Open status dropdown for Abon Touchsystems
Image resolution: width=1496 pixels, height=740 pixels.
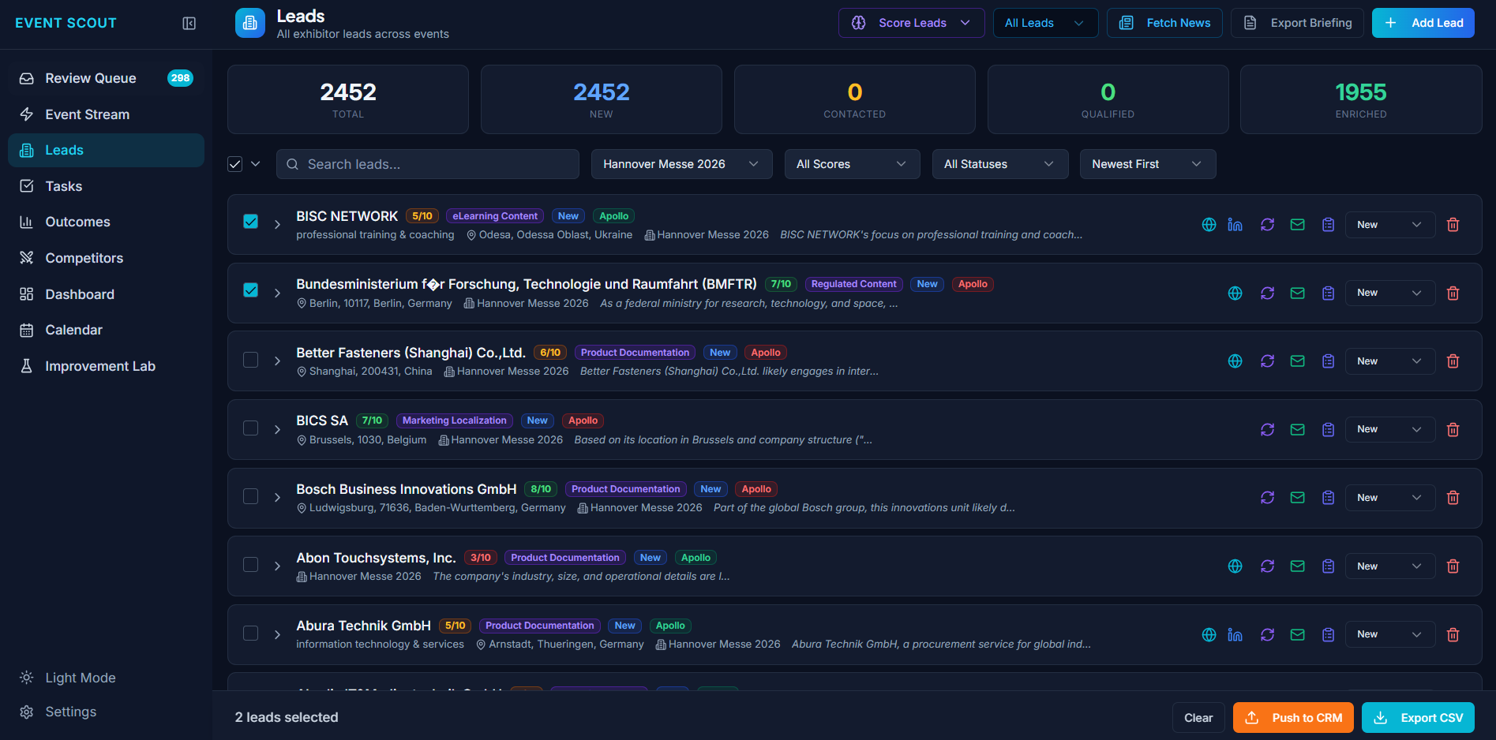pos(1389,566)
